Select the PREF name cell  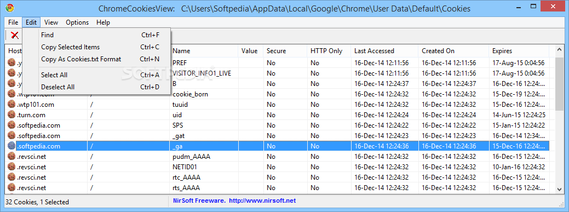[180, 62]
